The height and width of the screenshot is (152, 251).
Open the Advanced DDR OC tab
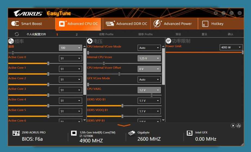coord(127,24)
